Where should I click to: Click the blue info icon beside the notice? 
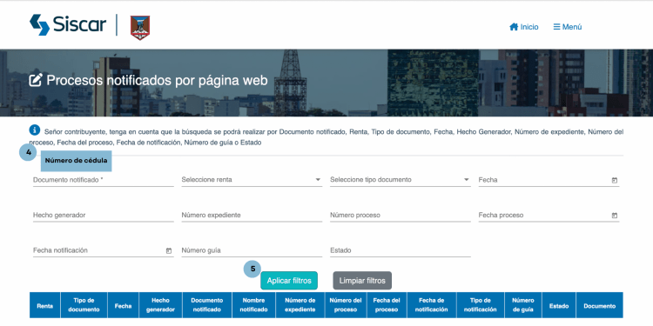[x=35, y=130]
